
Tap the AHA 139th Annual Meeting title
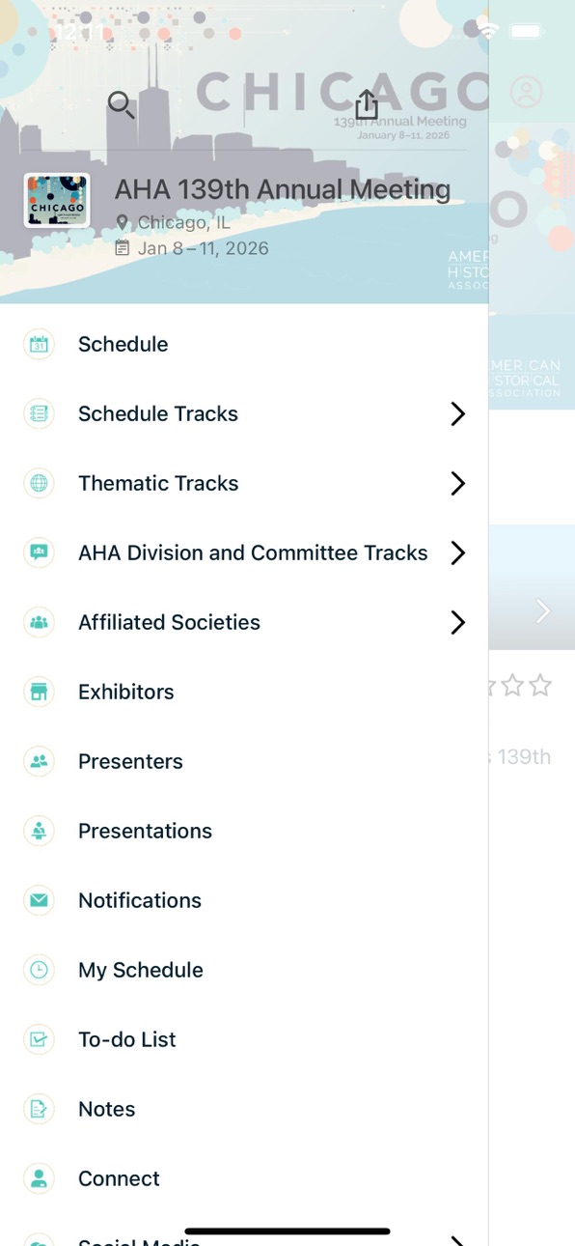click(x=283, y=189)
